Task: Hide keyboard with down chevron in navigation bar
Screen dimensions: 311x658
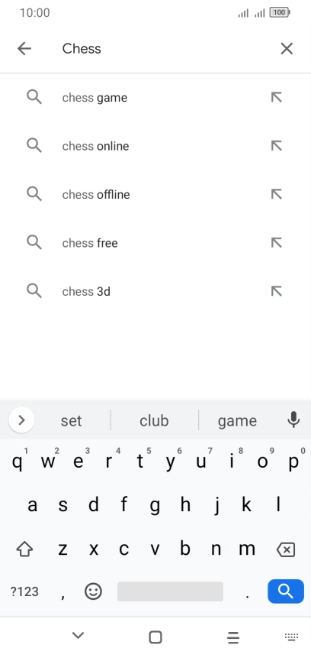Action: (78, 636)
